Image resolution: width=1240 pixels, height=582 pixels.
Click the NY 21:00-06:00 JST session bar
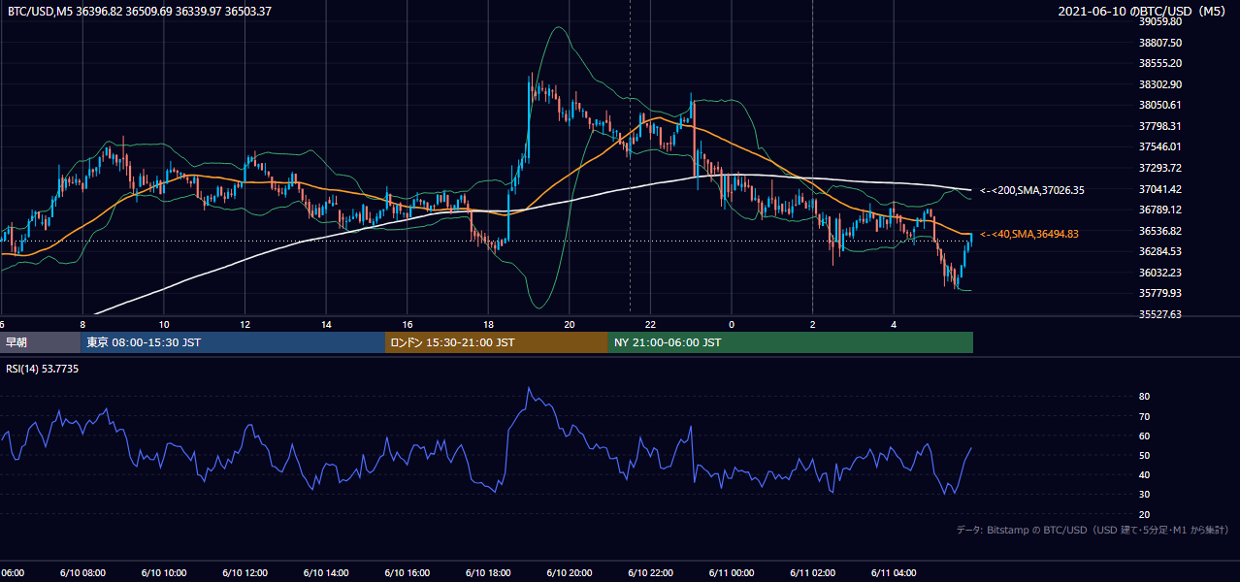pos(791,342)
